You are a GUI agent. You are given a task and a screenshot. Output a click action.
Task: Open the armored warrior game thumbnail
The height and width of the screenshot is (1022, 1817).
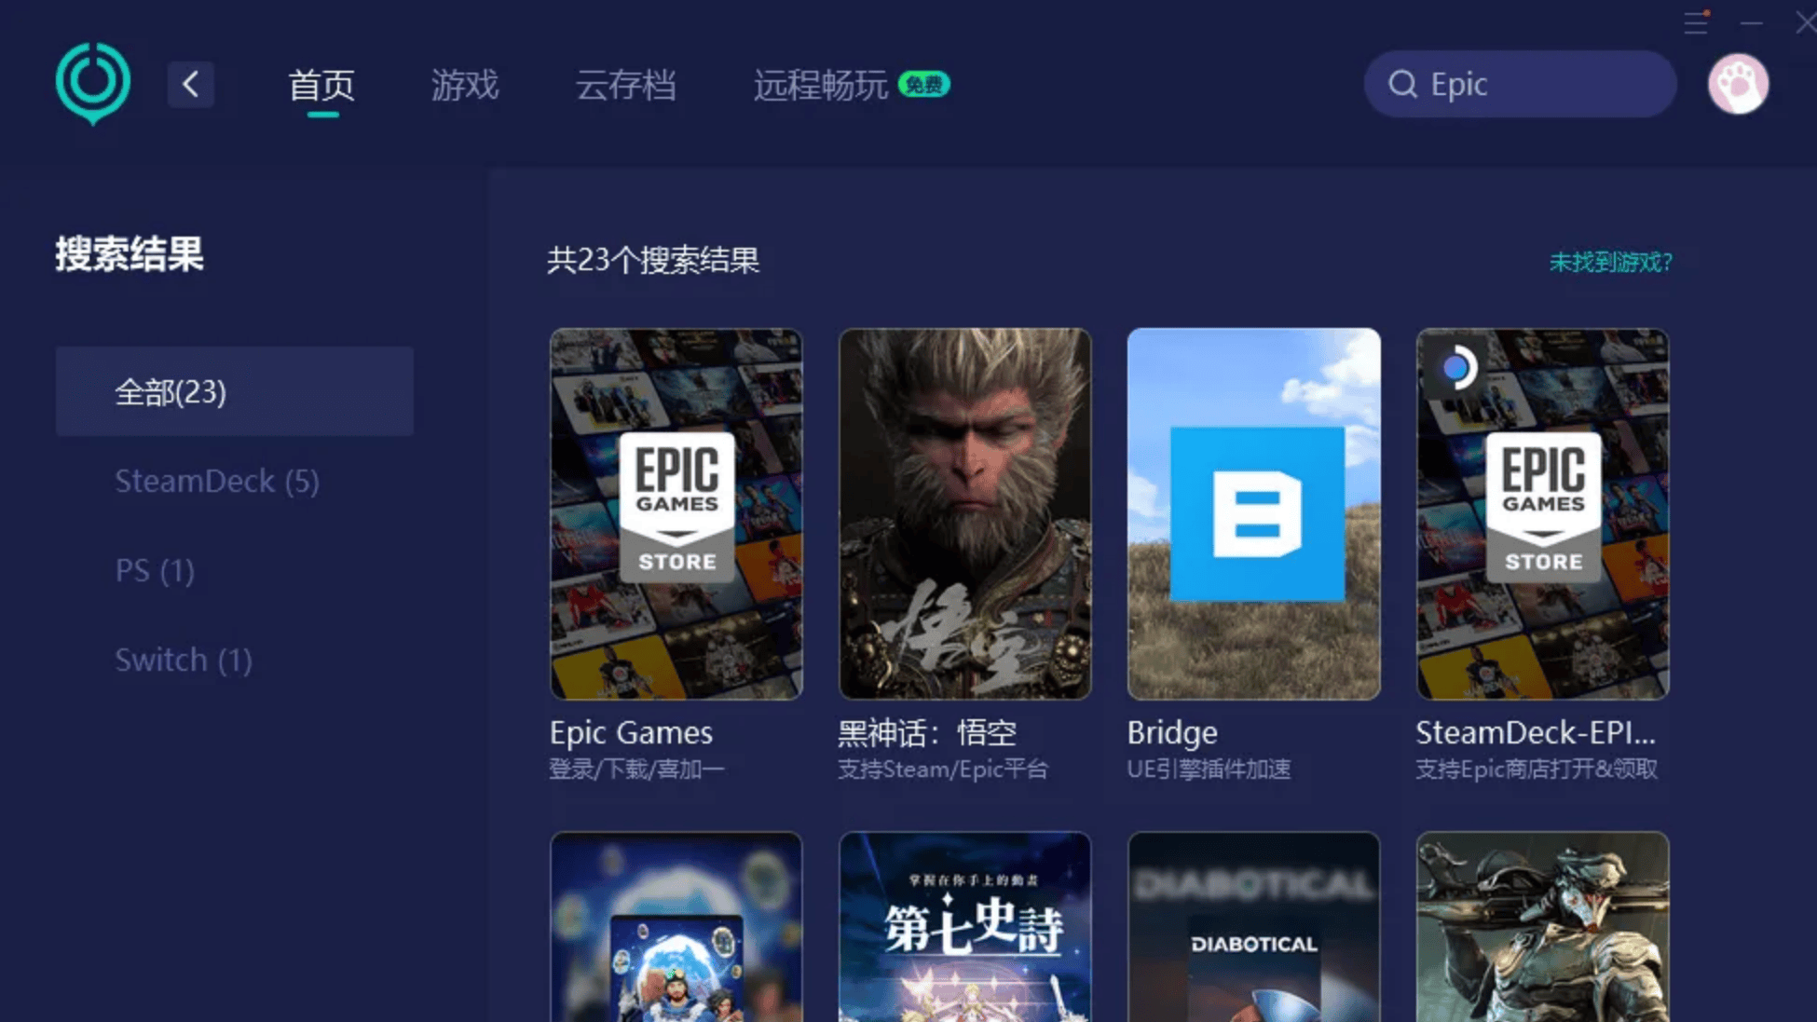point(1542,927)
